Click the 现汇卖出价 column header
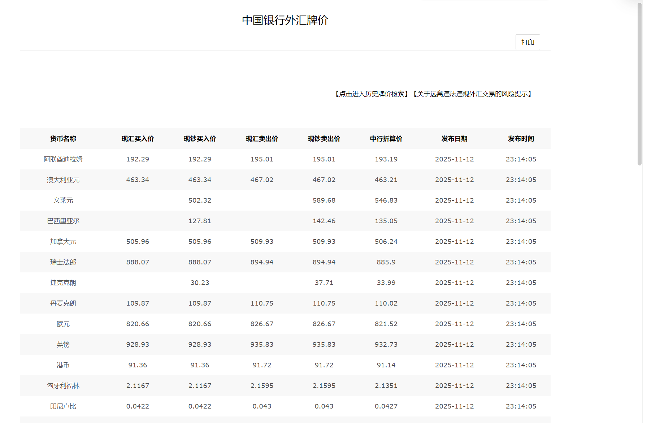This screenshot has height=423, width=647. pos(262,139)
